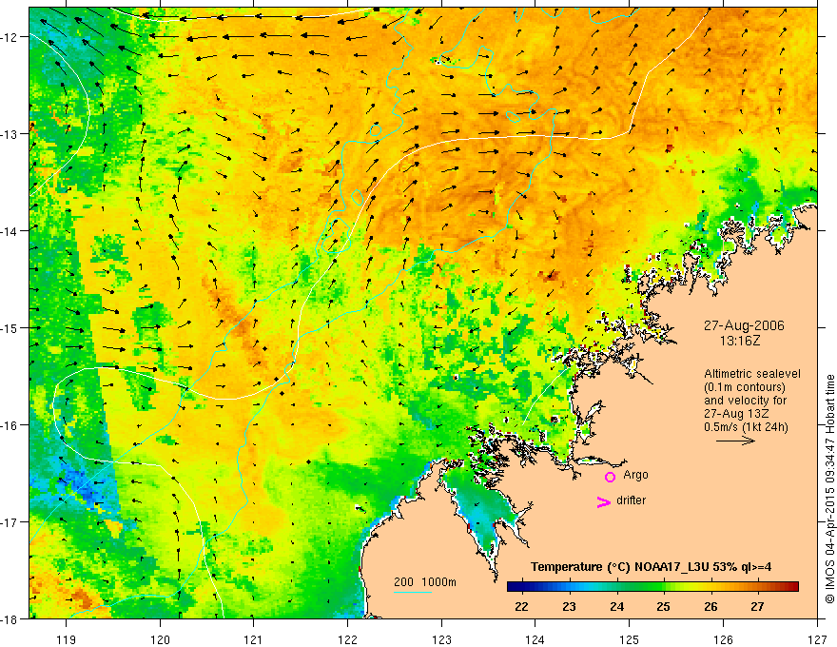Viewport: 837px width, 647px height.
Task: Click the IMOS copyright timestamp text
Action: pos(829,488)
